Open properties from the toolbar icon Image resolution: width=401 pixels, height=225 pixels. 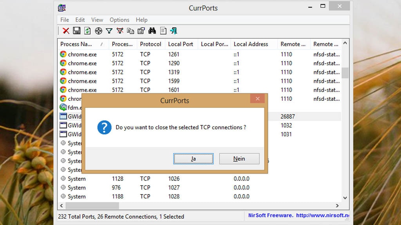(141, 31)
